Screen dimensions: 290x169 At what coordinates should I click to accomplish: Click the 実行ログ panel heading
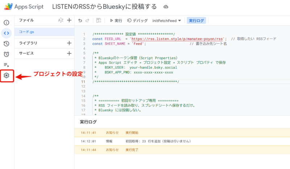[88, 122]
